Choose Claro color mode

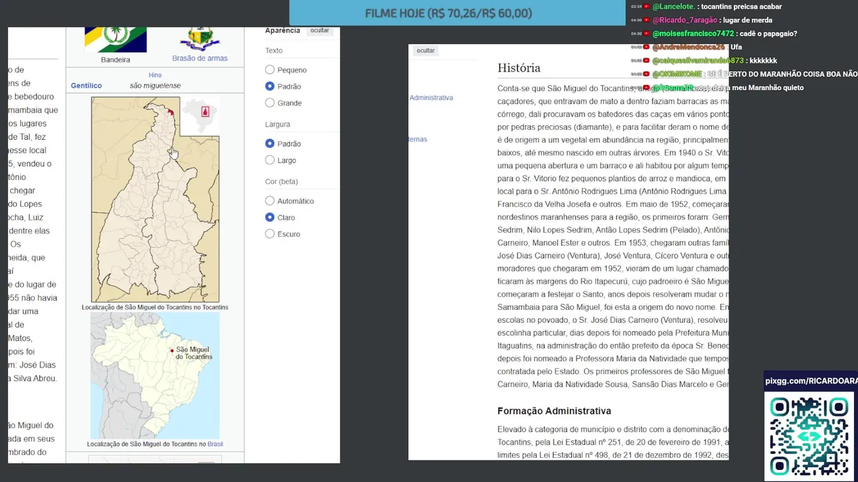pyautogui.click(x=269, y=218)
